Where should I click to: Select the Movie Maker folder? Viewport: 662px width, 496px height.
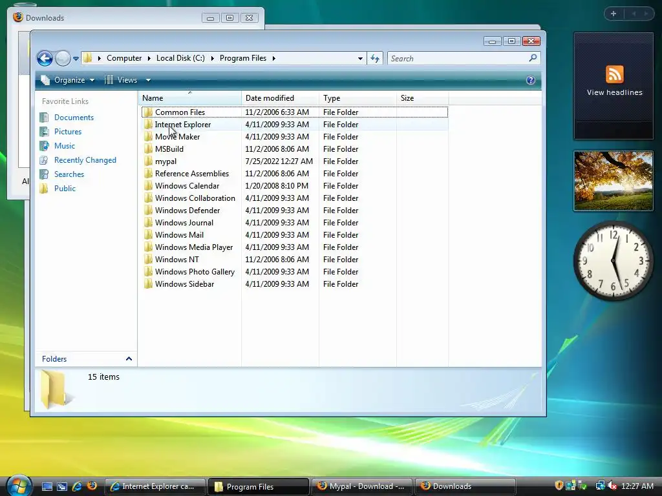click(x=177, y=137)
